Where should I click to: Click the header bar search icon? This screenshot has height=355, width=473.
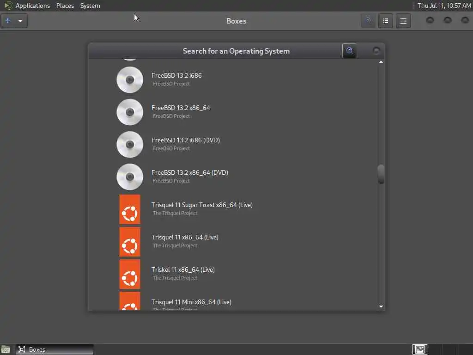pos(368,21)
